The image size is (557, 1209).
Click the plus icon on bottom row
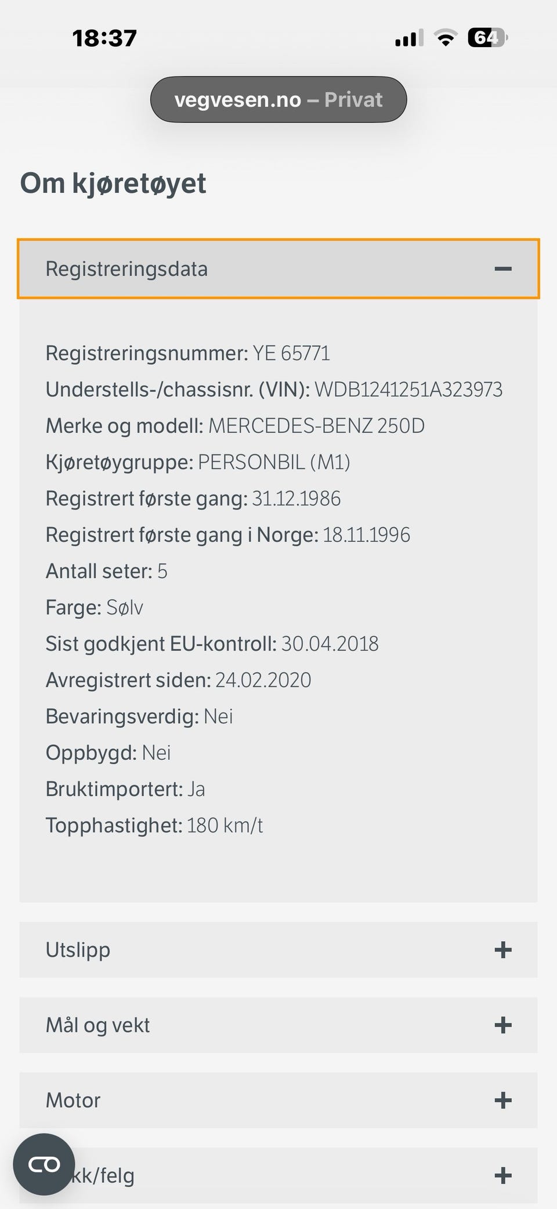click(x=502, y=1175)
